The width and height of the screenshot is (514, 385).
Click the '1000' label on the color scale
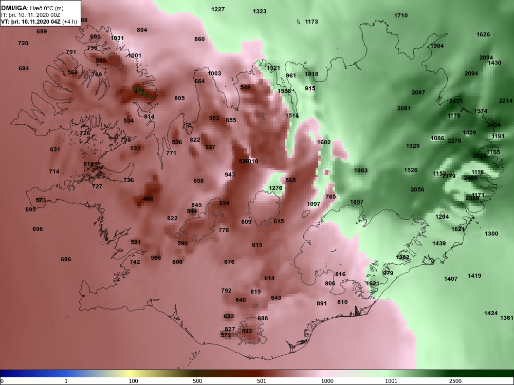click(x=327, y=381)
